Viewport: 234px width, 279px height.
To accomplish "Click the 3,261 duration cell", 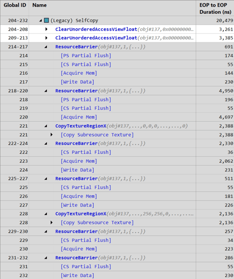I will tap(226, 29).
